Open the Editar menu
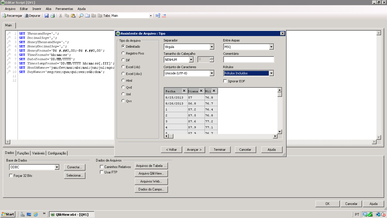Viewport: 387px width, 218px height. (x=24, y=9)
